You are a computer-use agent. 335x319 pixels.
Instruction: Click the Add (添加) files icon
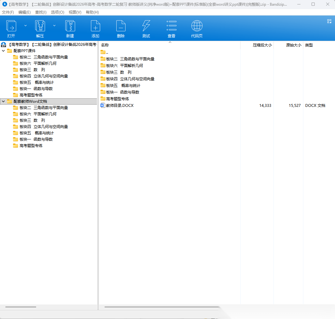click(95, 26)
